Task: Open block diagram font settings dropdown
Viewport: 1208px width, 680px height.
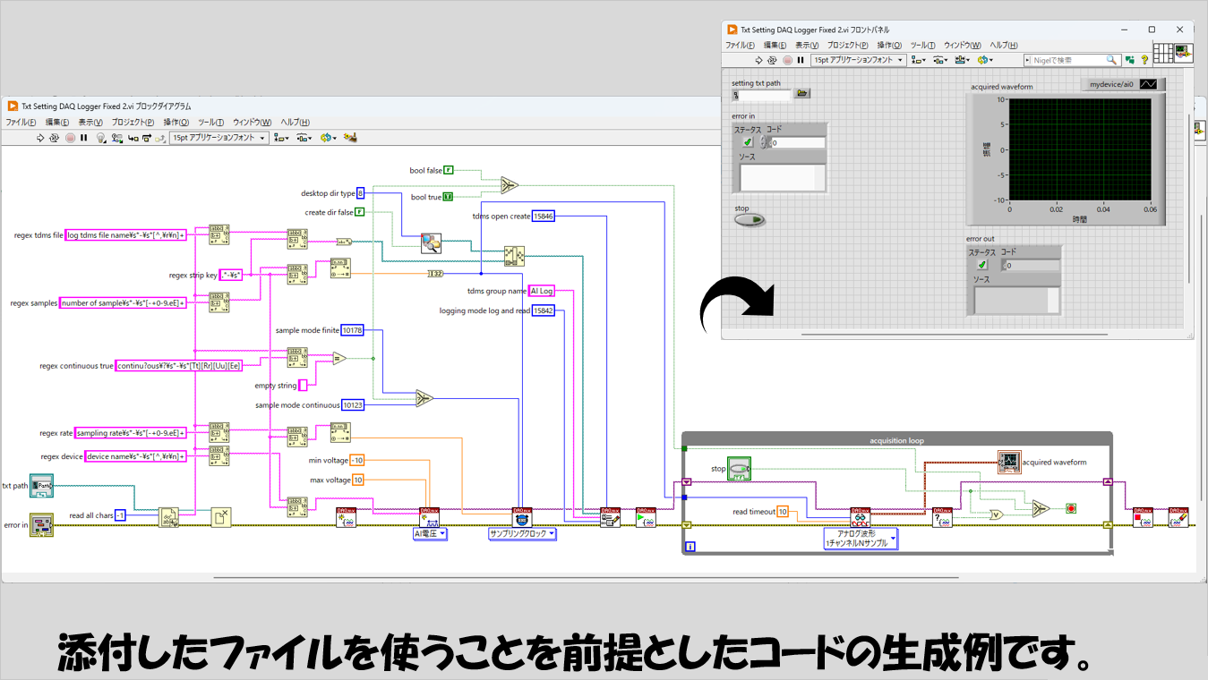Action: pyautogui.click(x=218, y=138)
